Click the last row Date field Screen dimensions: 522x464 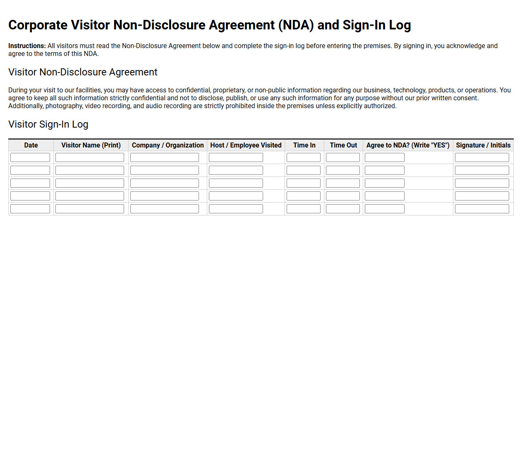coord(30,209)
